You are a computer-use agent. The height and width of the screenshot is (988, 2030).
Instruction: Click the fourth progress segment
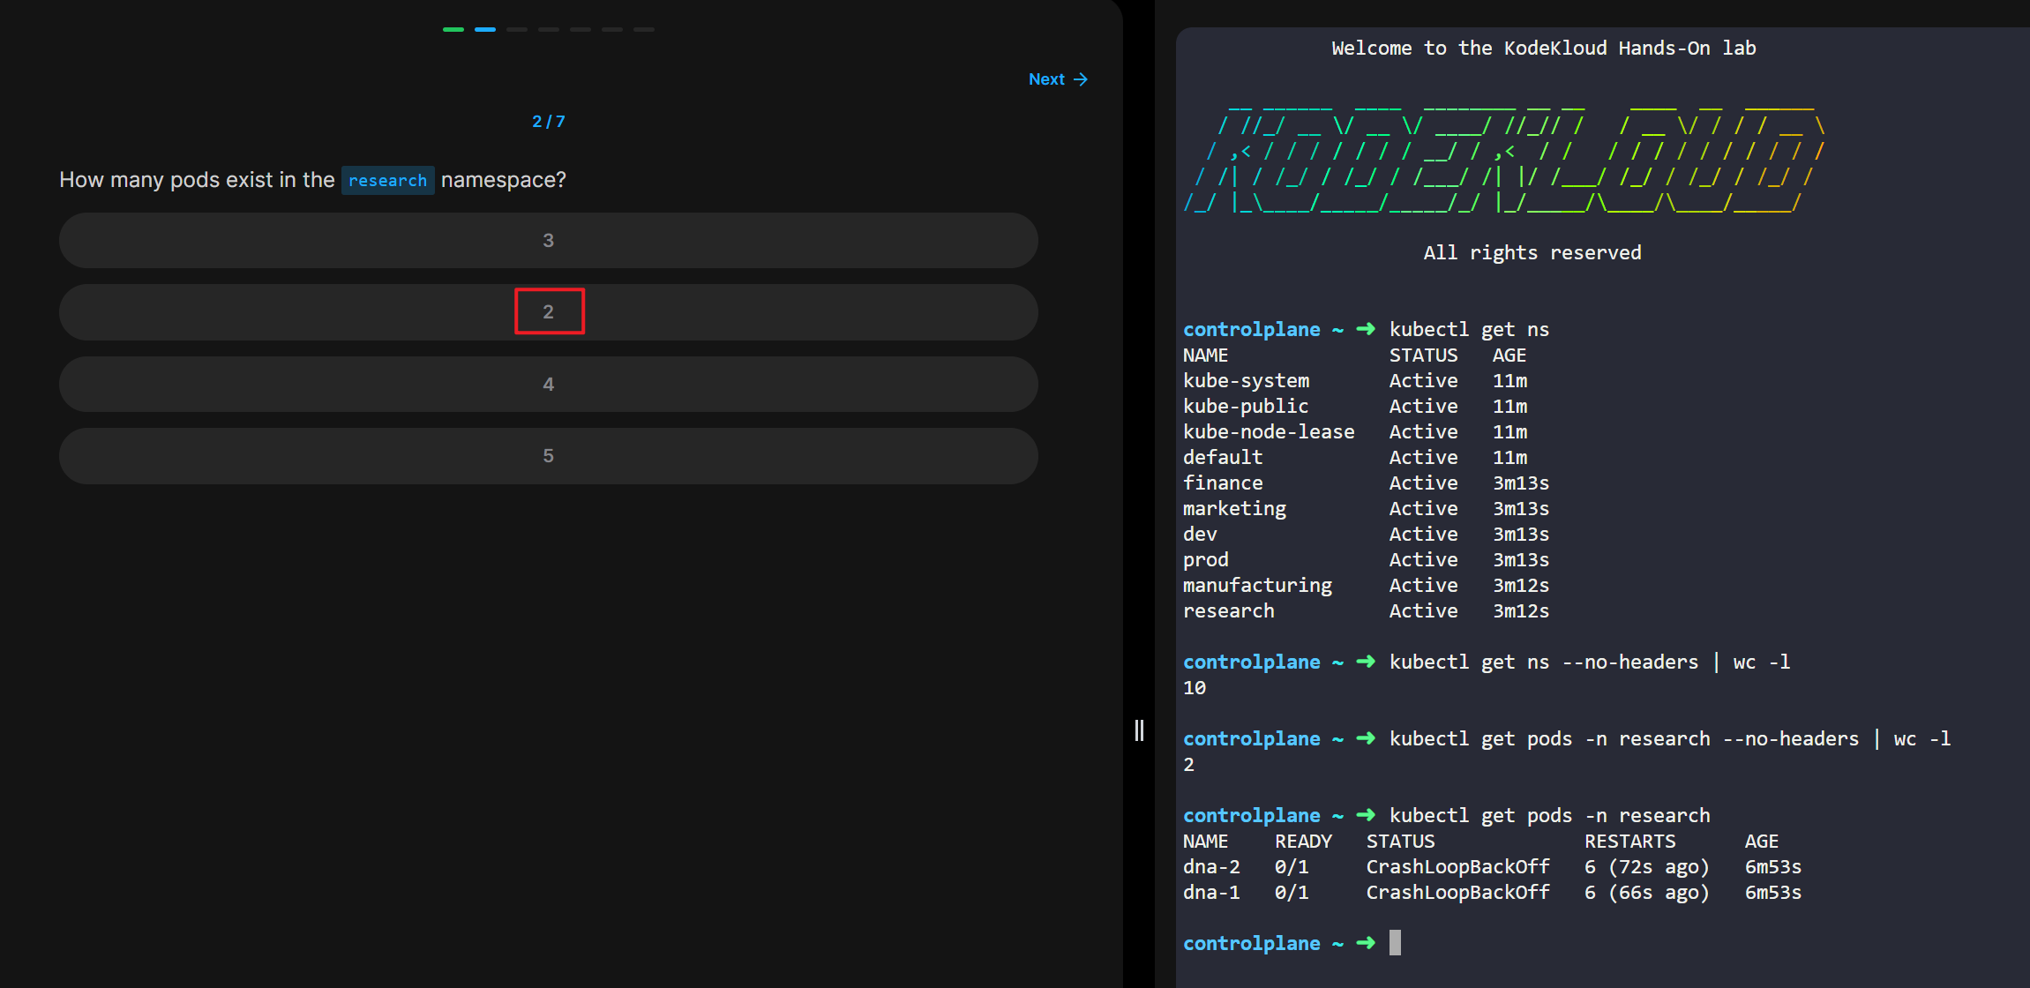pyautogui.click(x=549, y=29)
